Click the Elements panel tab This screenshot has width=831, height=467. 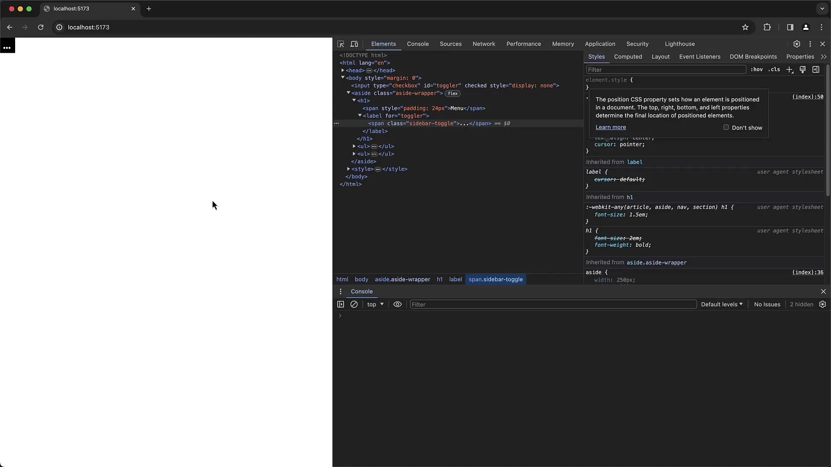[x=383, y=44]
